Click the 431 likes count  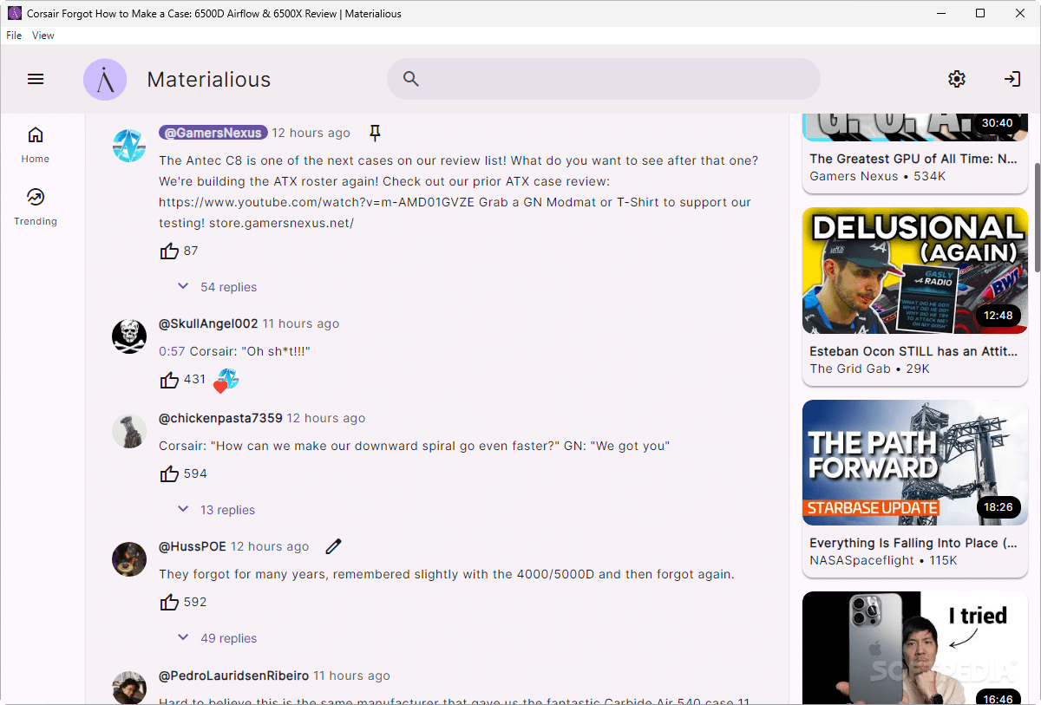(x=195, y=379)
